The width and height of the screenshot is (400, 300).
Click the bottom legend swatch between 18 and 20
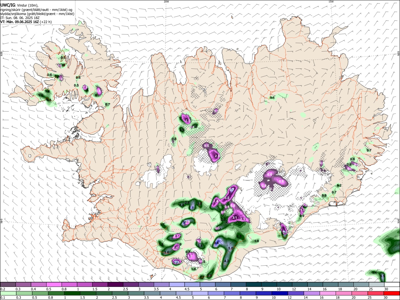[343, 293]
